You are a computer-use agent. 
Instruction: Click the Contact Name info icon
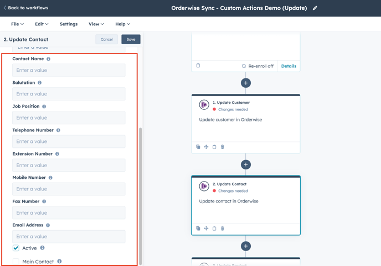click(x=48, y=59)
